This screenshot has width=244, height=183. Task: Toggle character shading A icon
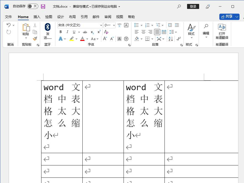[x=119, y=39]
